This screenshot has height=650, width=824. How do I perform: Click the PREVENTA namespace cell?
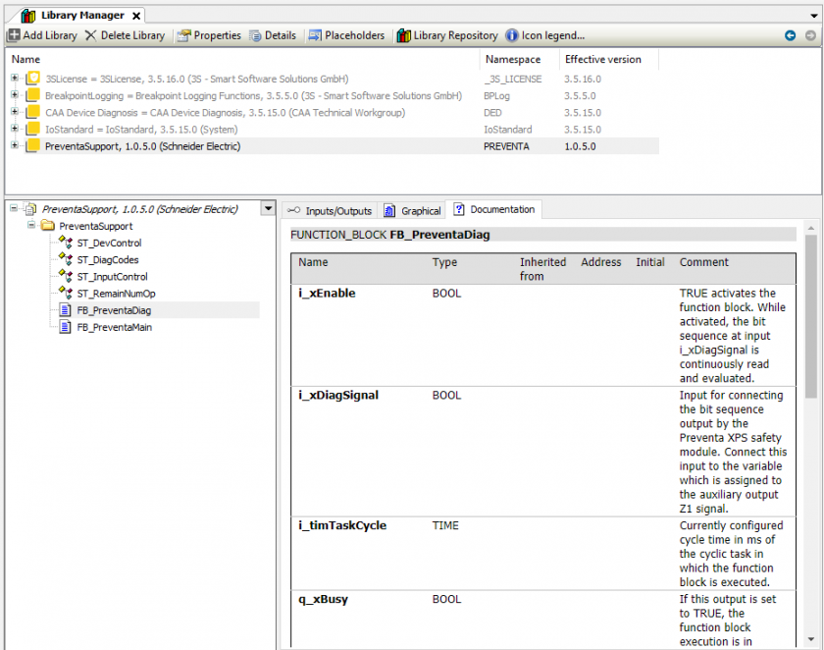(x=506, y=146)
